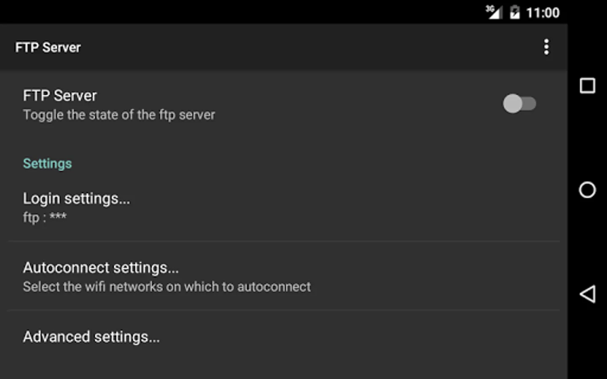Enable the FTP Server switch
The image size is (607, 379).
click(x=519, y=104)
